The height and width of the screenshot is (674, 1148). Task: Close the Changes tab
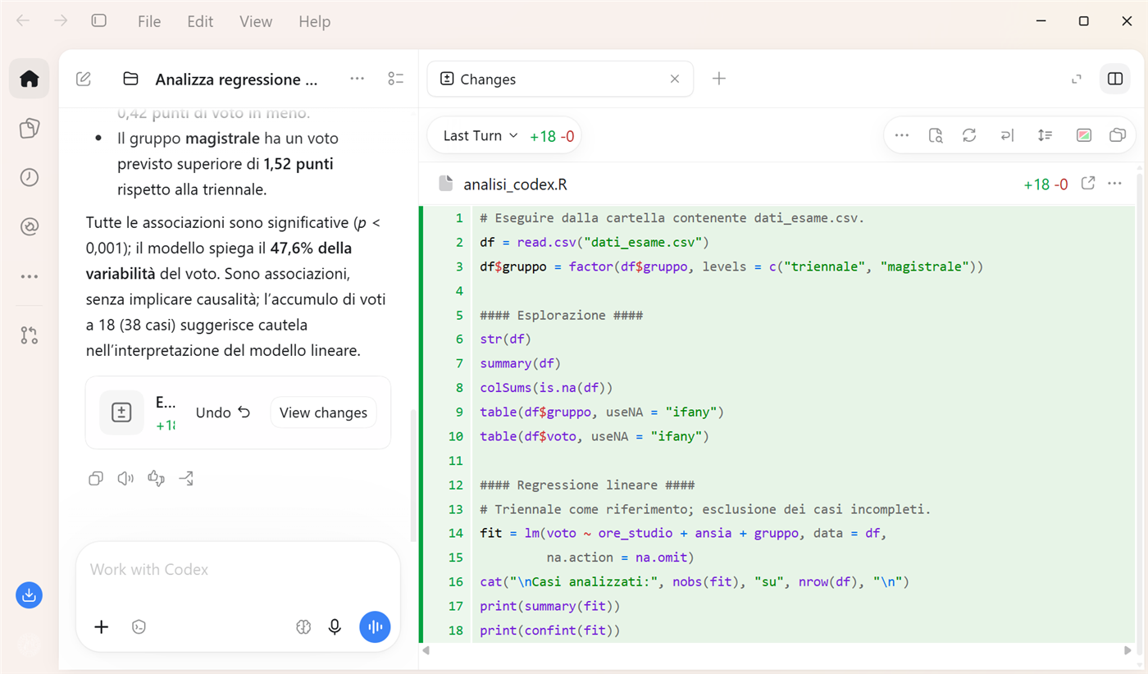pos(675,79)
